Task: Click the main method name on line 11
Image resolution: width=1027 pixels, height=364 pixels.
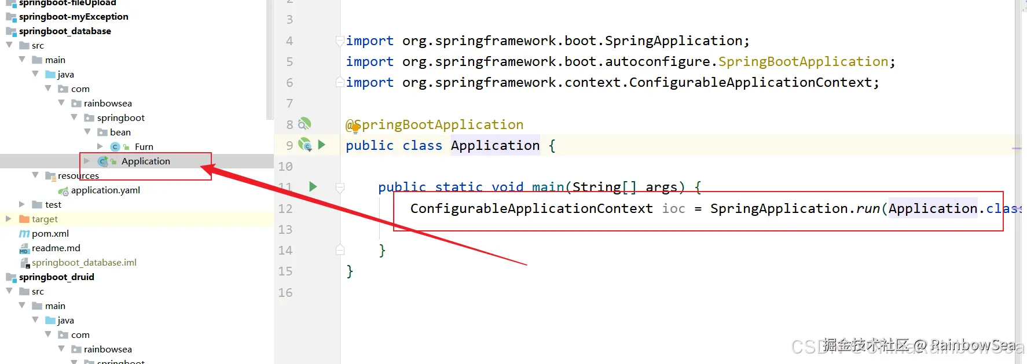Action: point(548,187)
